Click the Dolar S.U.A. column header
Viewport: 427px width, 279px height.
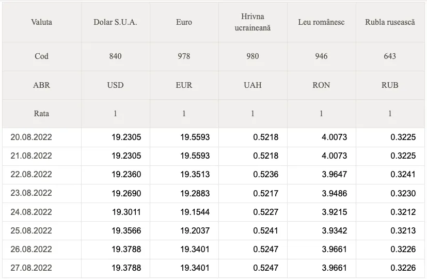click(x=115, y=22)
